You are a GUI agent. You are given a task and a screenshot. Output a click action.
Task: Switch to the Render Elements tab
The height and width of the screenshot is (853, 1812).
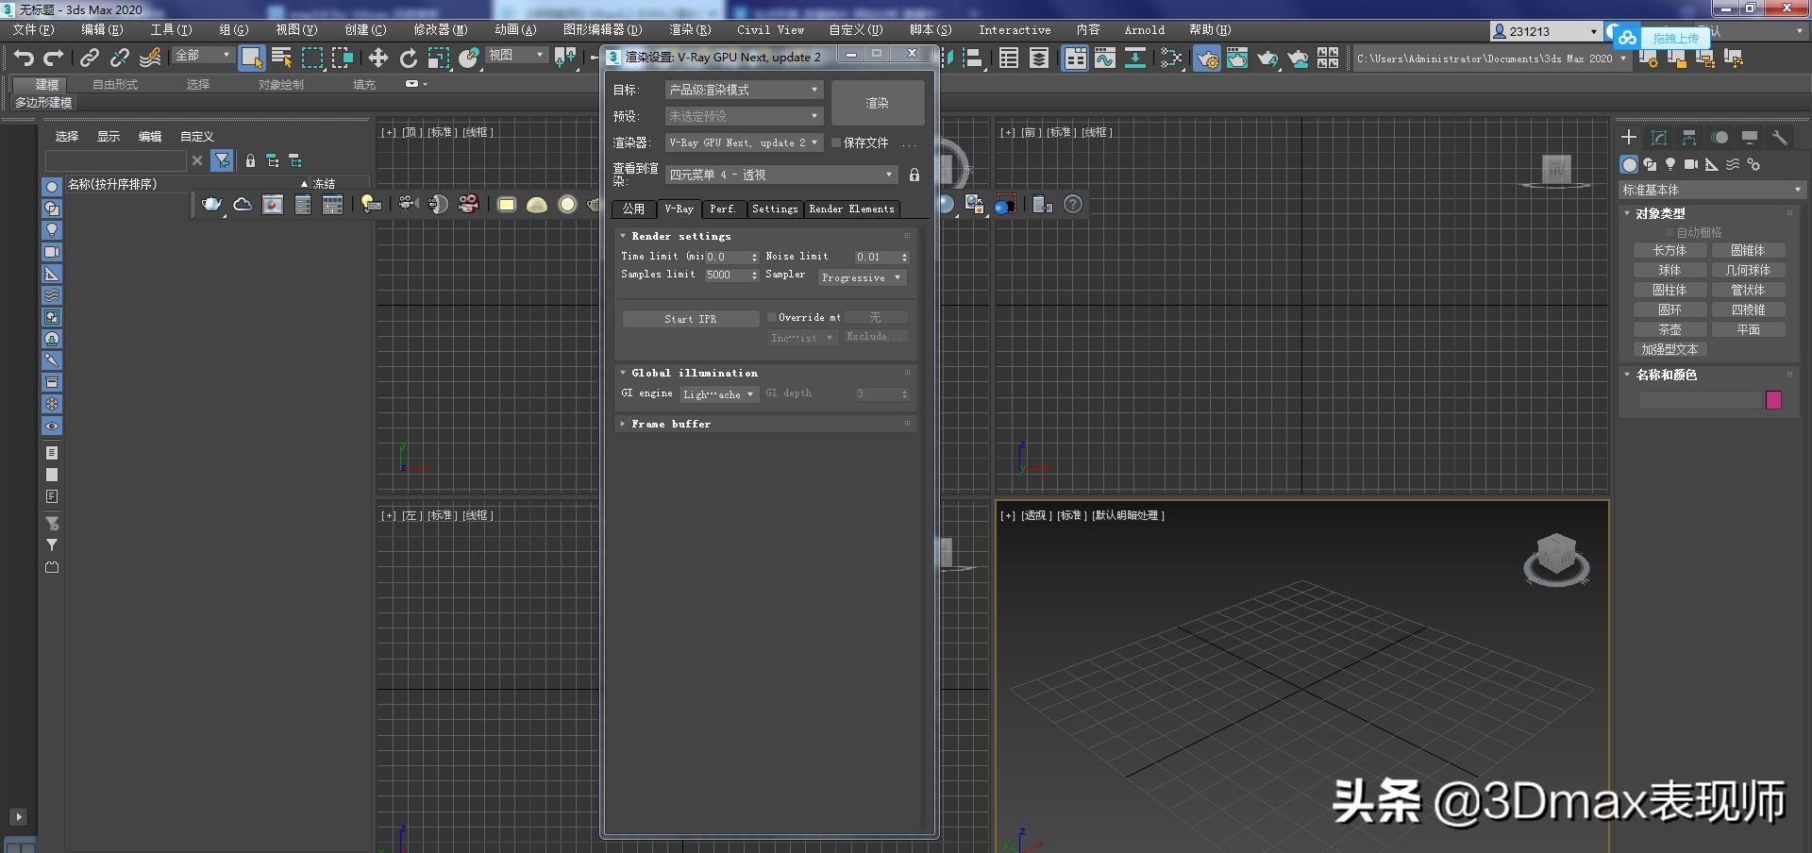(851, 209)
